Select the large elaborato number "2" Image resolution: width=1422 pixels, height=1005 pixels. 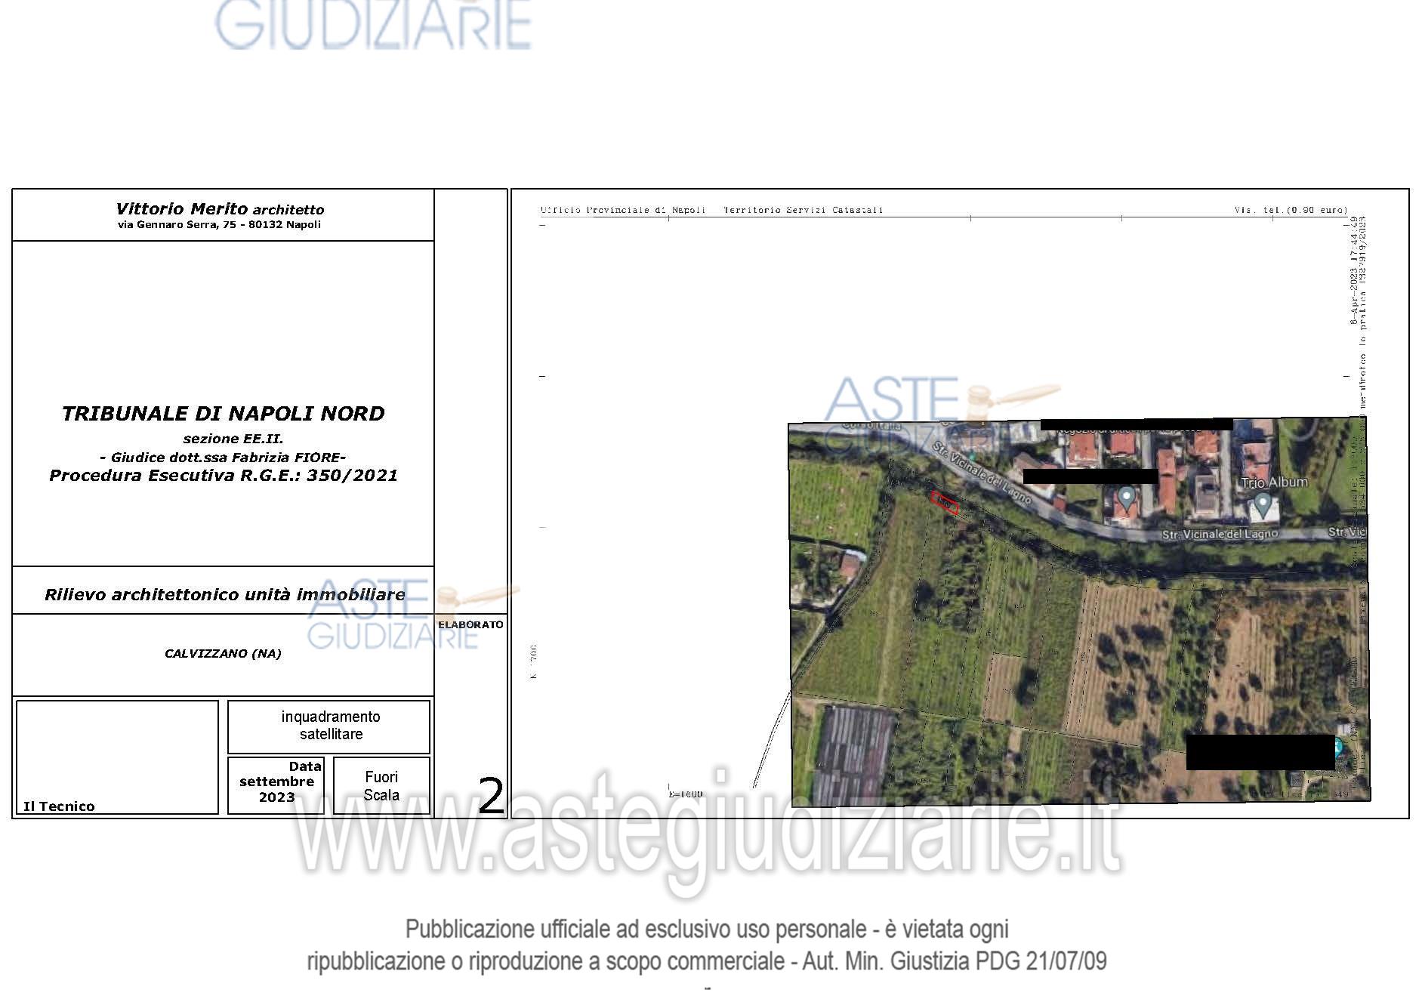click(492, 796)
